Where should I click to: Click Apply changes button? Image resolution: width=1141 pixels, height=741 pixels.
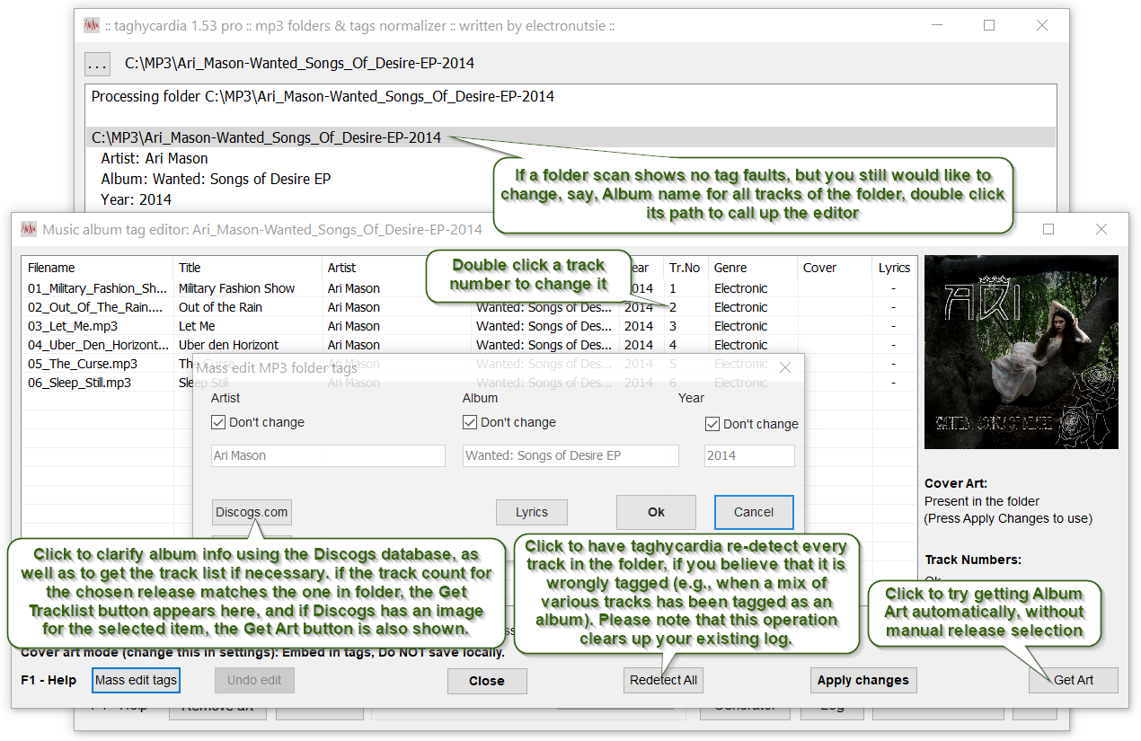point(863,680)
